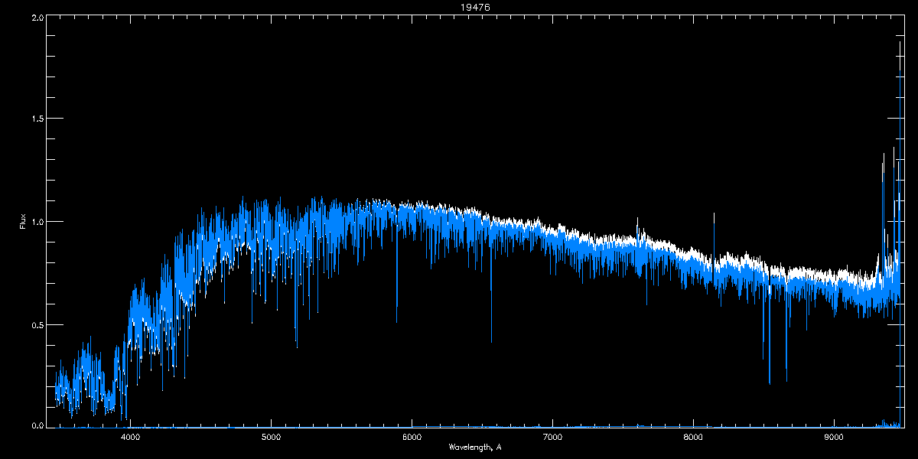This screenshot has width=918, height=459.
Task: Click the y-axis tick label '0.0'
Action: click(x=37, y=425)
